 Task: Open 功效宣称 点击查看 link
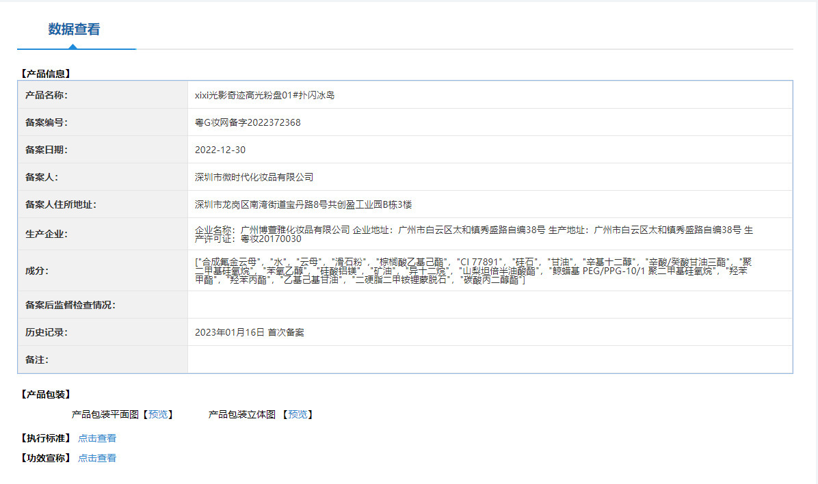click(97, 458)
